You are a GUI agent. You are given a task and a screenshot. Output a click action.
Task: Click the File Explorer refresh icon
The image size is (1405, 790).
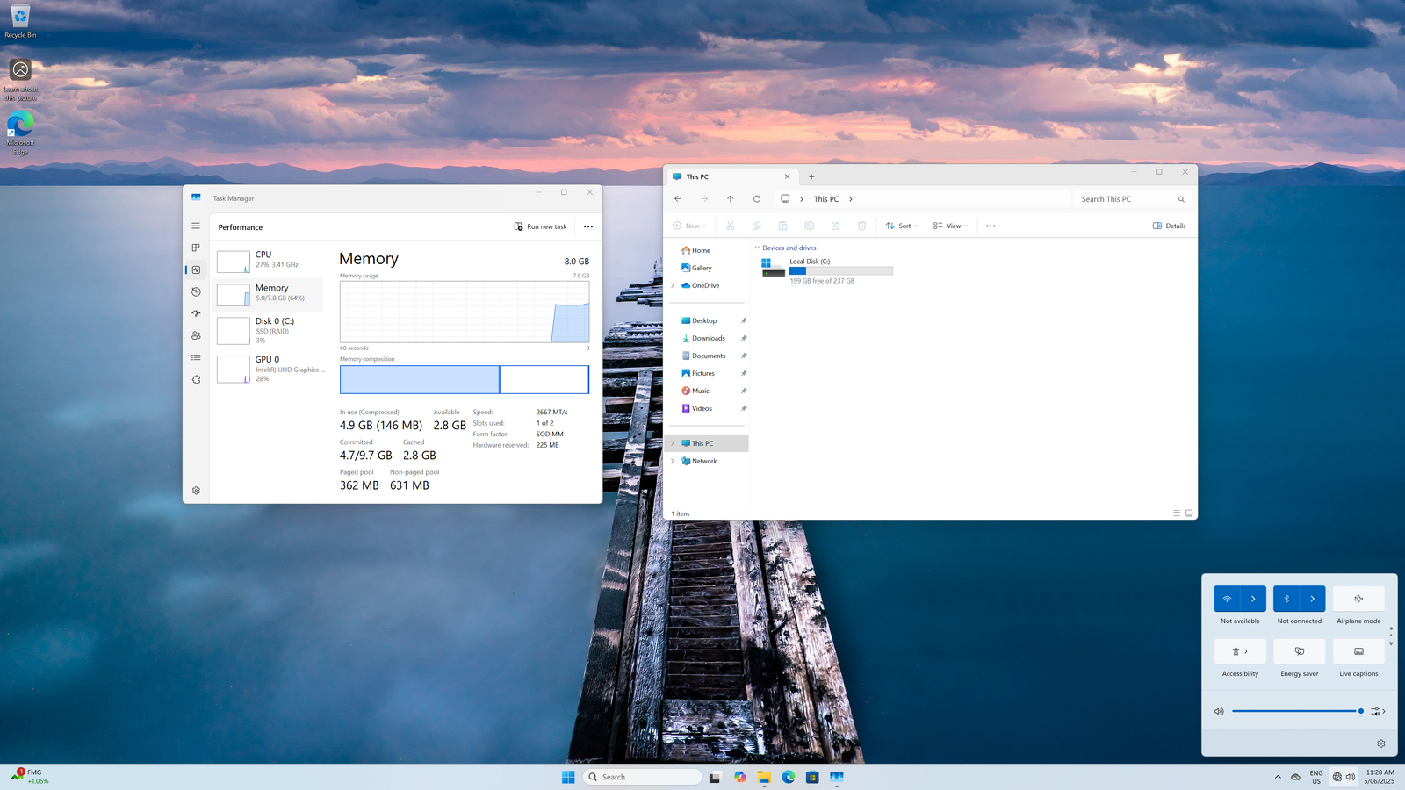757,199
